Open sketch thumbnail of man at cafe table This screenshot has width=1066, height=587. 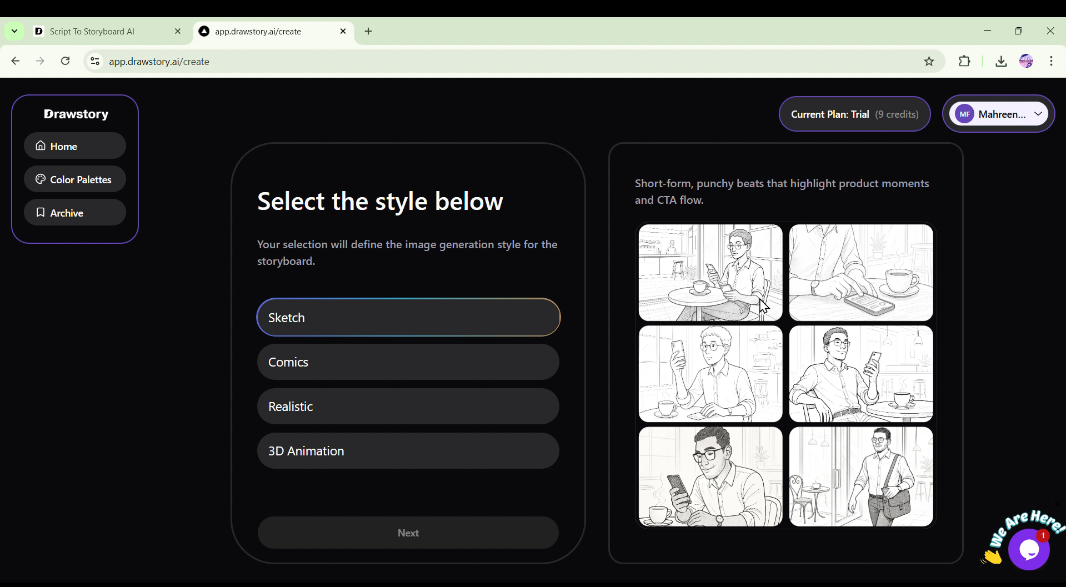[710, 273]
